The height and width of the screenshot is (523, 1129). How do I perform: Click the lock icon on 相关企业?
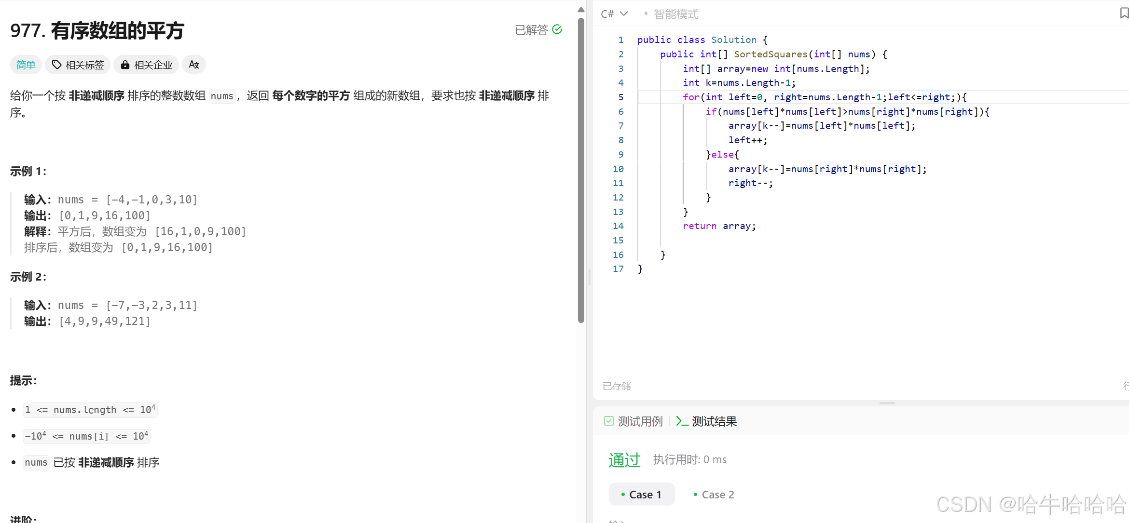[125, 64]
